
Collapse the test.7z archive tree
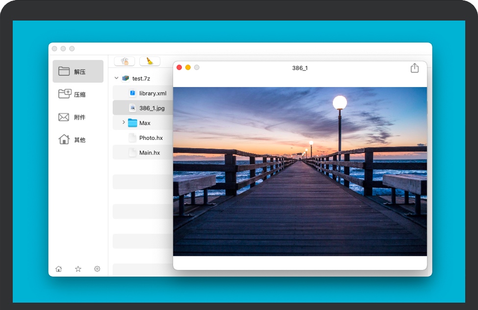[116, 78]
